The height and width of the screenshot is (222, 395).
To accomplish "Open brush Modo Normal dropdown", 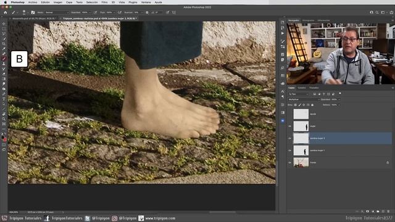I will (x=57, y=12).
